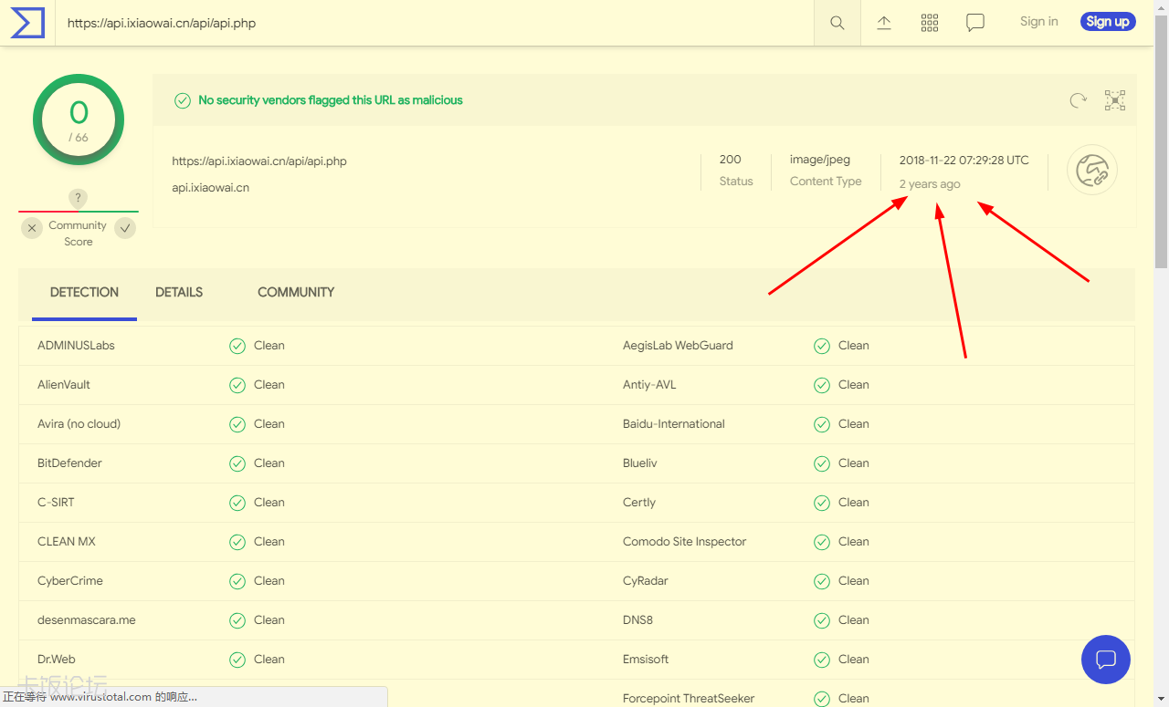Click the Sign up button
Viewport: 1169px width, 707px height.
coord(1108,22)
